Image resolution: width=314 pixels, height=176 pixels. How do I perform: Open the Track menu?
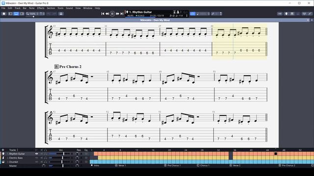[x=18, y=8]
